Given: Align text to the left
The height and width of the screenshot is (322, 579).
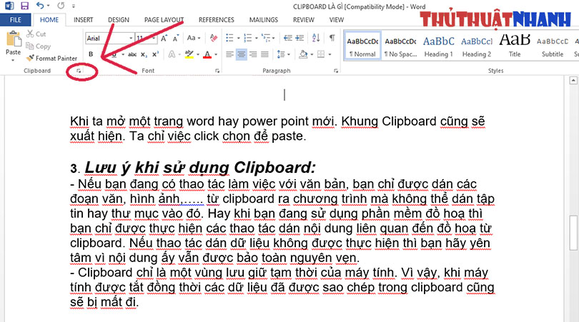Looking at the screenshot, I should pyautogui.click(x=229, y=54).
